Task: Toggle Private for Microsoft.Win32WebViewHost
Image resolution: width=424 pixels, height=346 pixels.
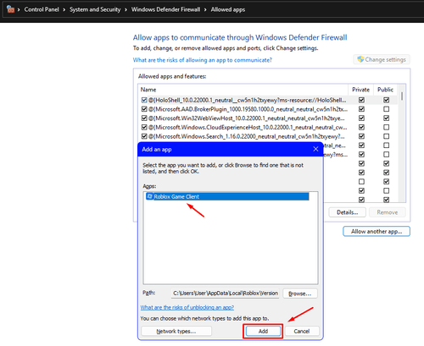Action: [361, 118]
